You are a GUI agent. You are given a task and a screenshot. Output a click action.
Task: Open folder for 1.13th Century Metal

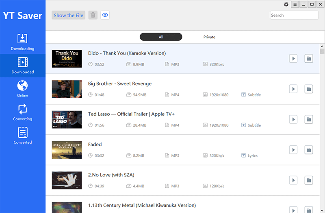click(x=309, y=210)
